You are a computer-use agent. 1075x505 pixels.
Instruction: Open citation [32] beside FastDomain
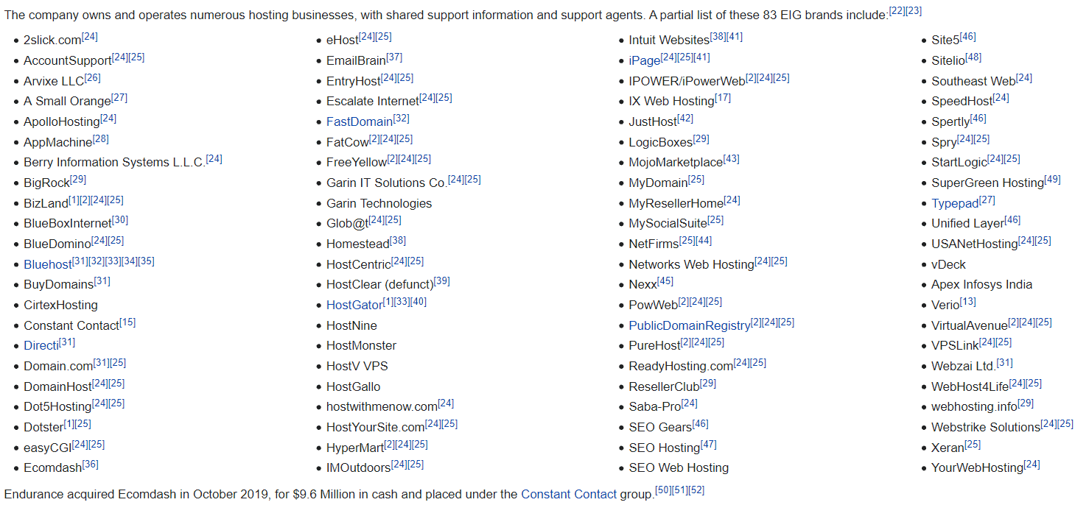click(x=402, y=118)
